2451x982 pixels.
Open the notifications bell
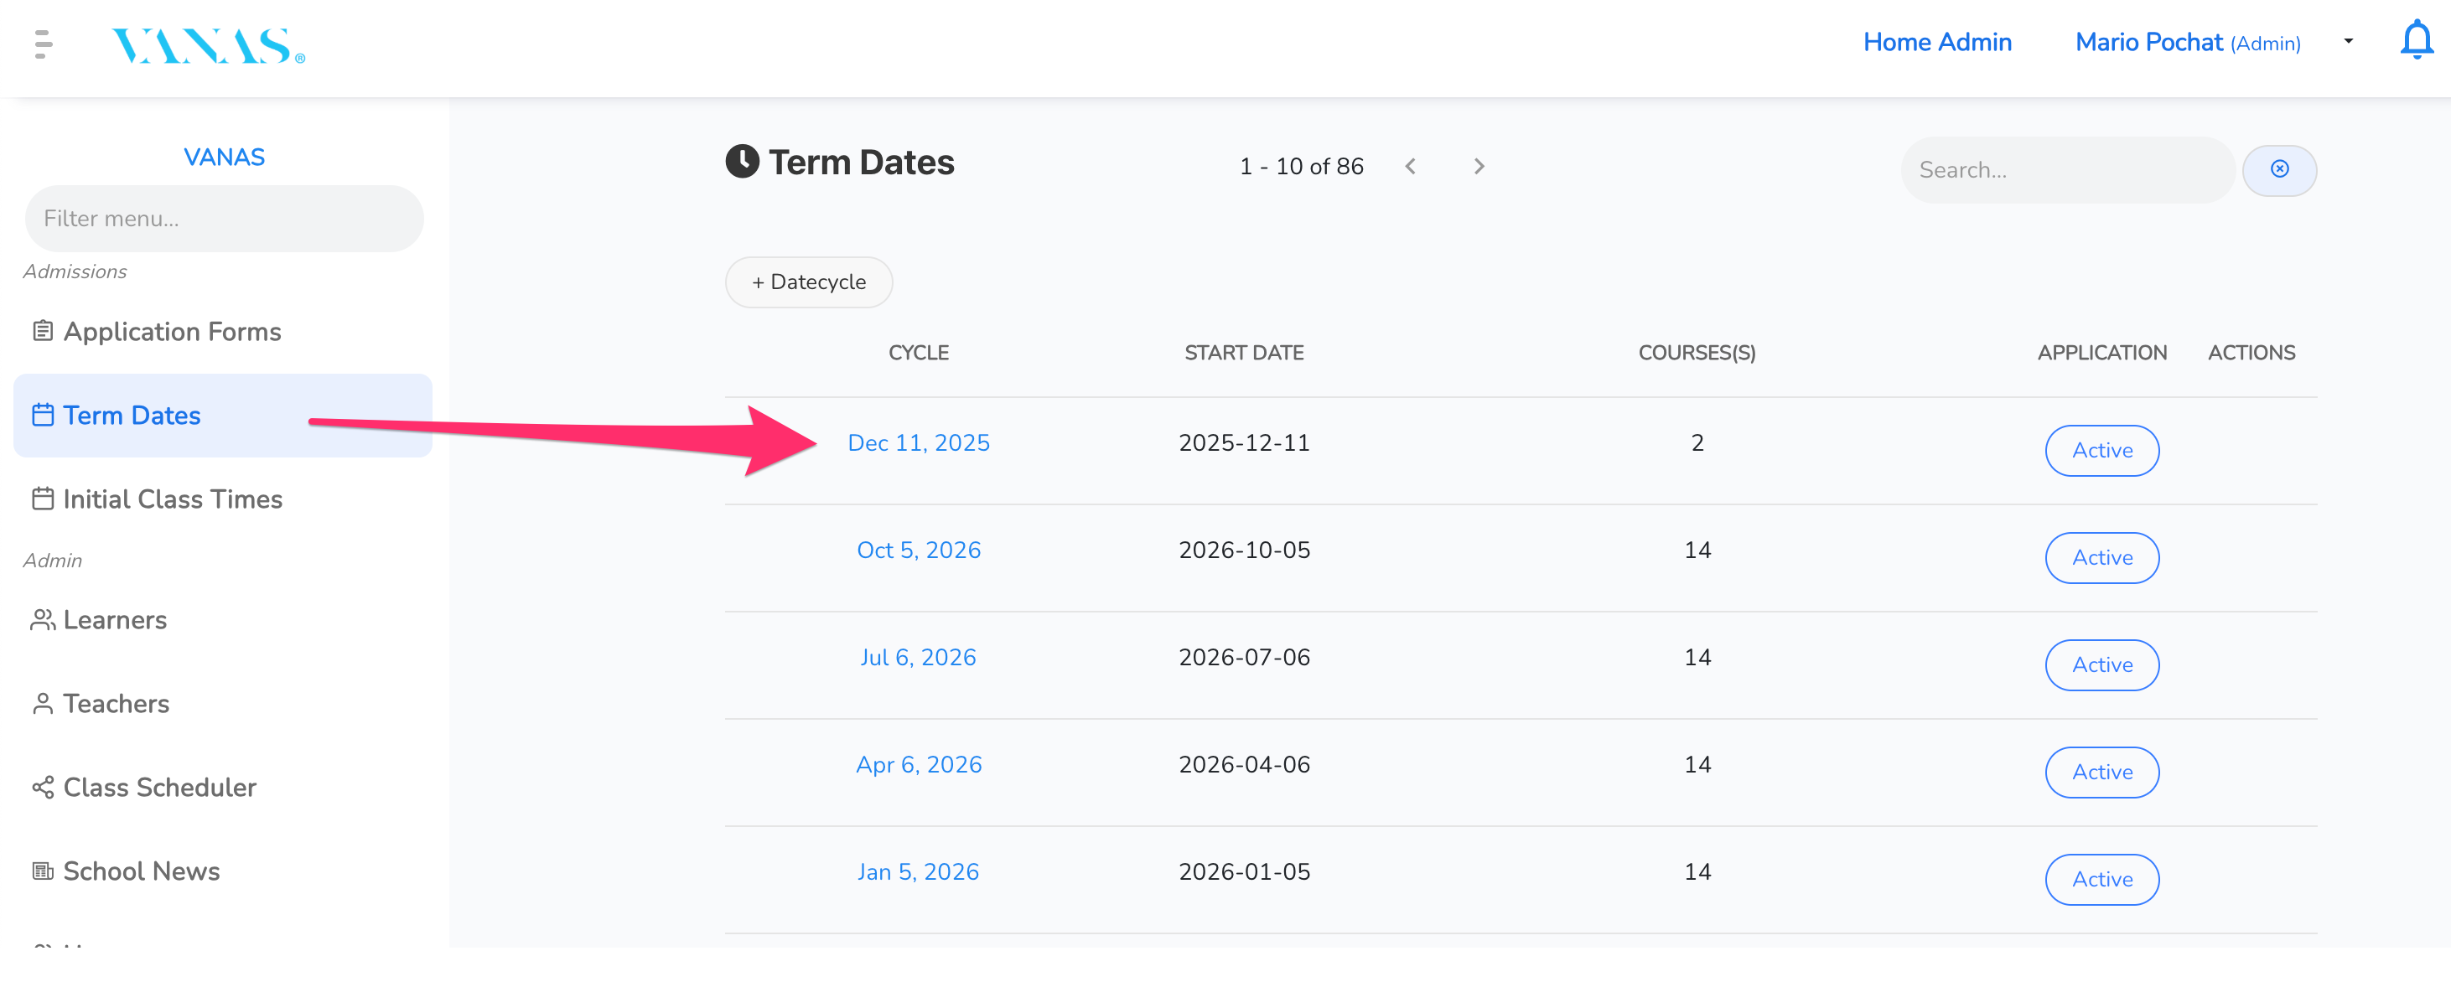[x=2416, y=41]
